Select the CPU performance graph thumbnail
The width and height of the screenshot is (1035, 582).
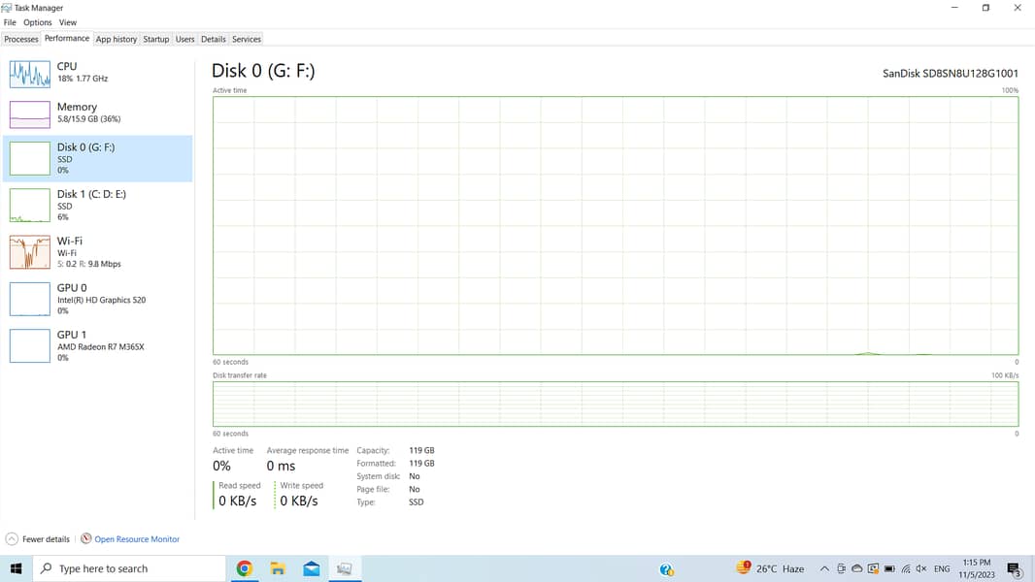tap(29, 74)
